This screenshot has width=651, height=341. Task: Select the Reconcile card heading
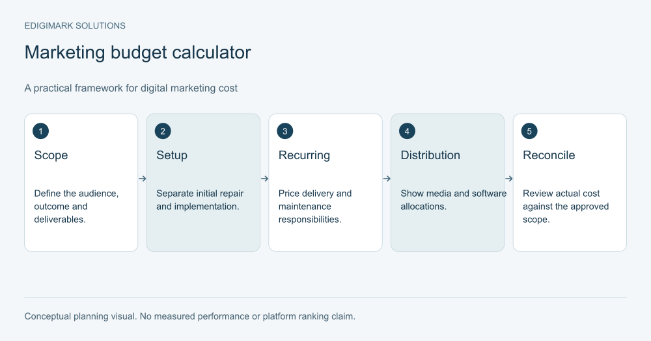click(549, 155)
